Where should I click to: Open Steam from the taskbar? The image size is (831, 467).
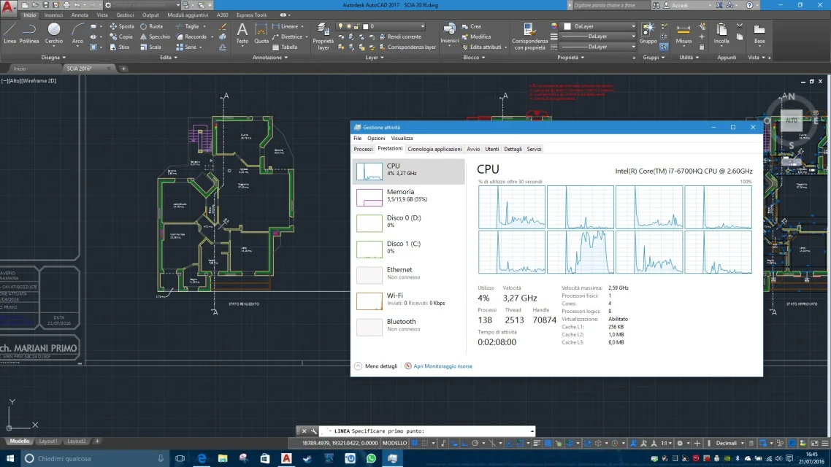point(307,458)
